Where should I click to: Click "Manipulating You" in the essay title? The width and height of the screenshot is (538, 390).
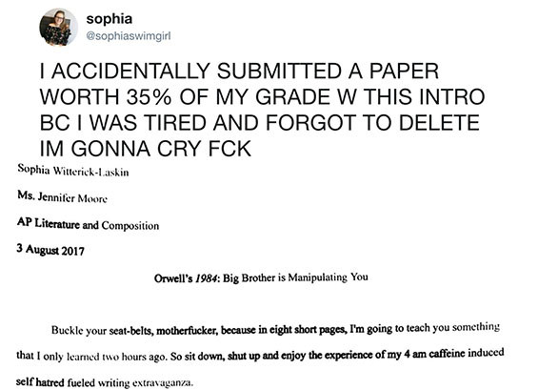pyautogui.click(x=328, y=277)
